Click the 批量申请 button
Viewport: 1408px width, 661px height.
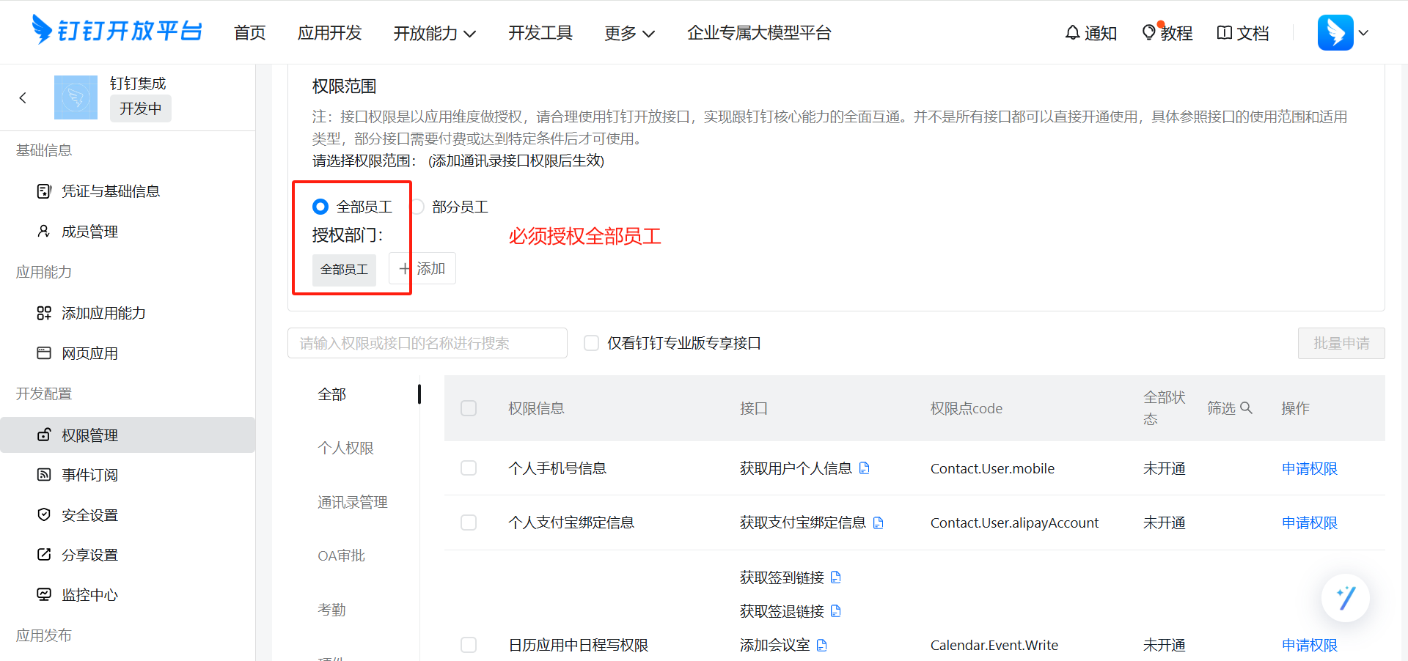click(1341, 343)
